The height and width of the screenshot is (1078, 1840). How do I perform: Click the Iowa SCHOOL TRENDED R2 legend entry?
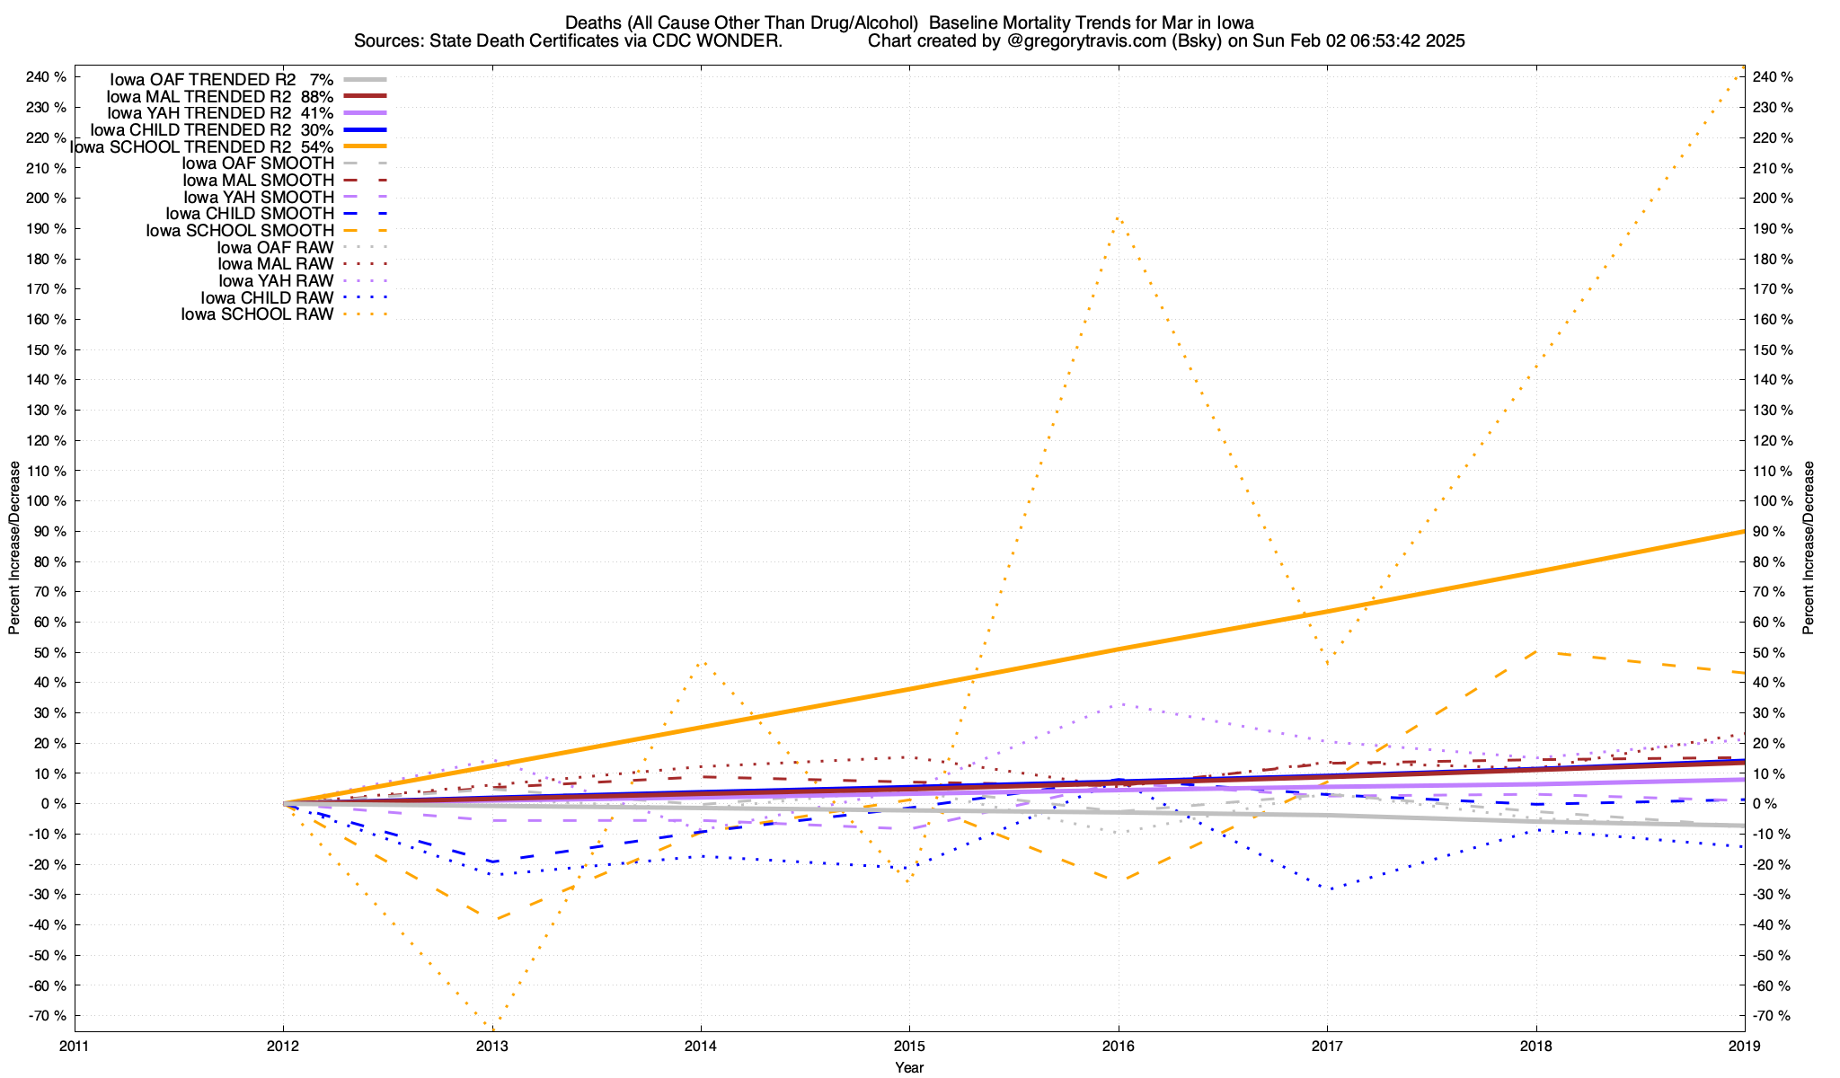(x=201, y=146)
